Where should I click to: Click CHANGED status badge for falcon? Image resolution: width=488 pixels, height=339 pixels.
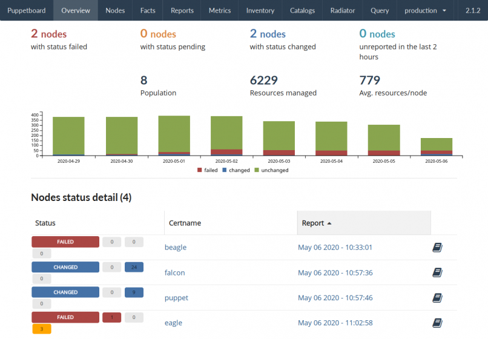65,267
